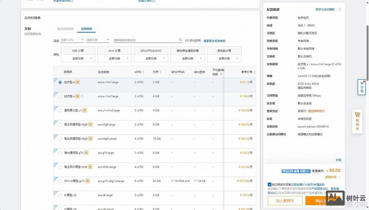Screen dimensions: 369x210
Task: Click the ESSD Entry 40GiB system disk value
Action: tap(308, 84)
